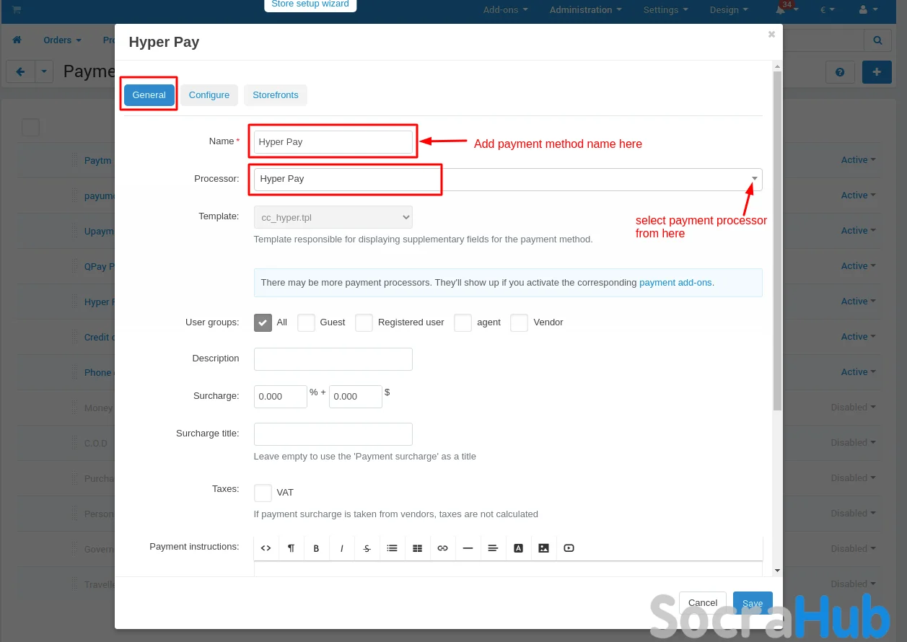Viewport: 907px width, 642px height.
Task: Open the QPay row Active status dropdown
Action: click(858, 266)
